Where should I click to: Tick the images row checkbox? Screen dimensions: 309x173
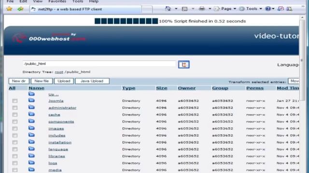click(x=15, y=128)
